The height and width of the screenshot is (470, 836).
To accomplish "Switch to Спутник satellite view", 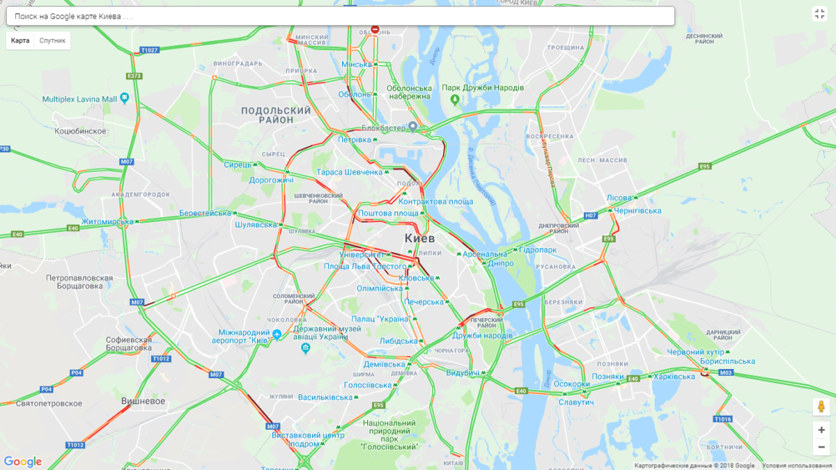I will [x=52, y=41].
